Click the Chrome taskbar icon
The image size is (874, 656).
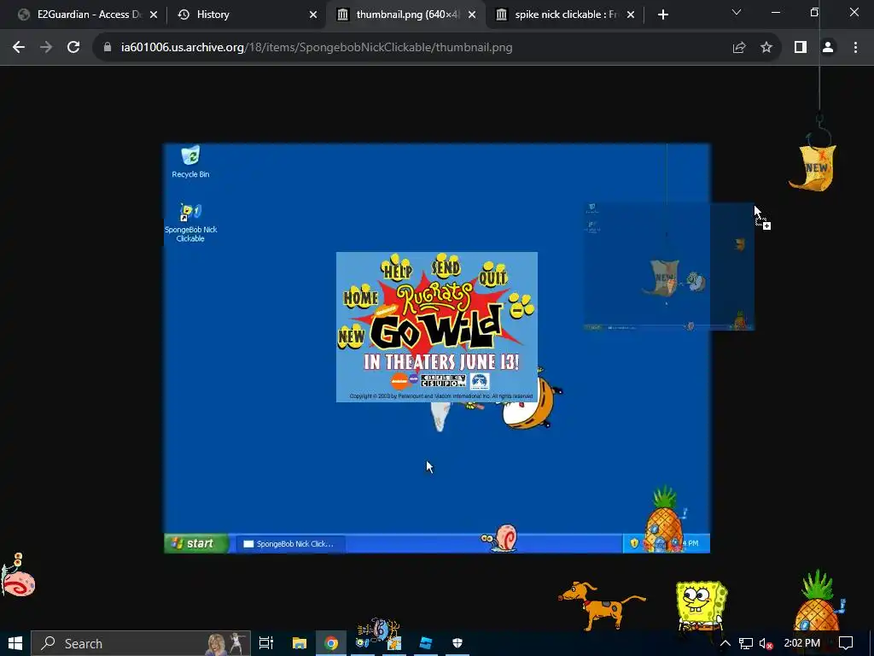tap(331, 644)
